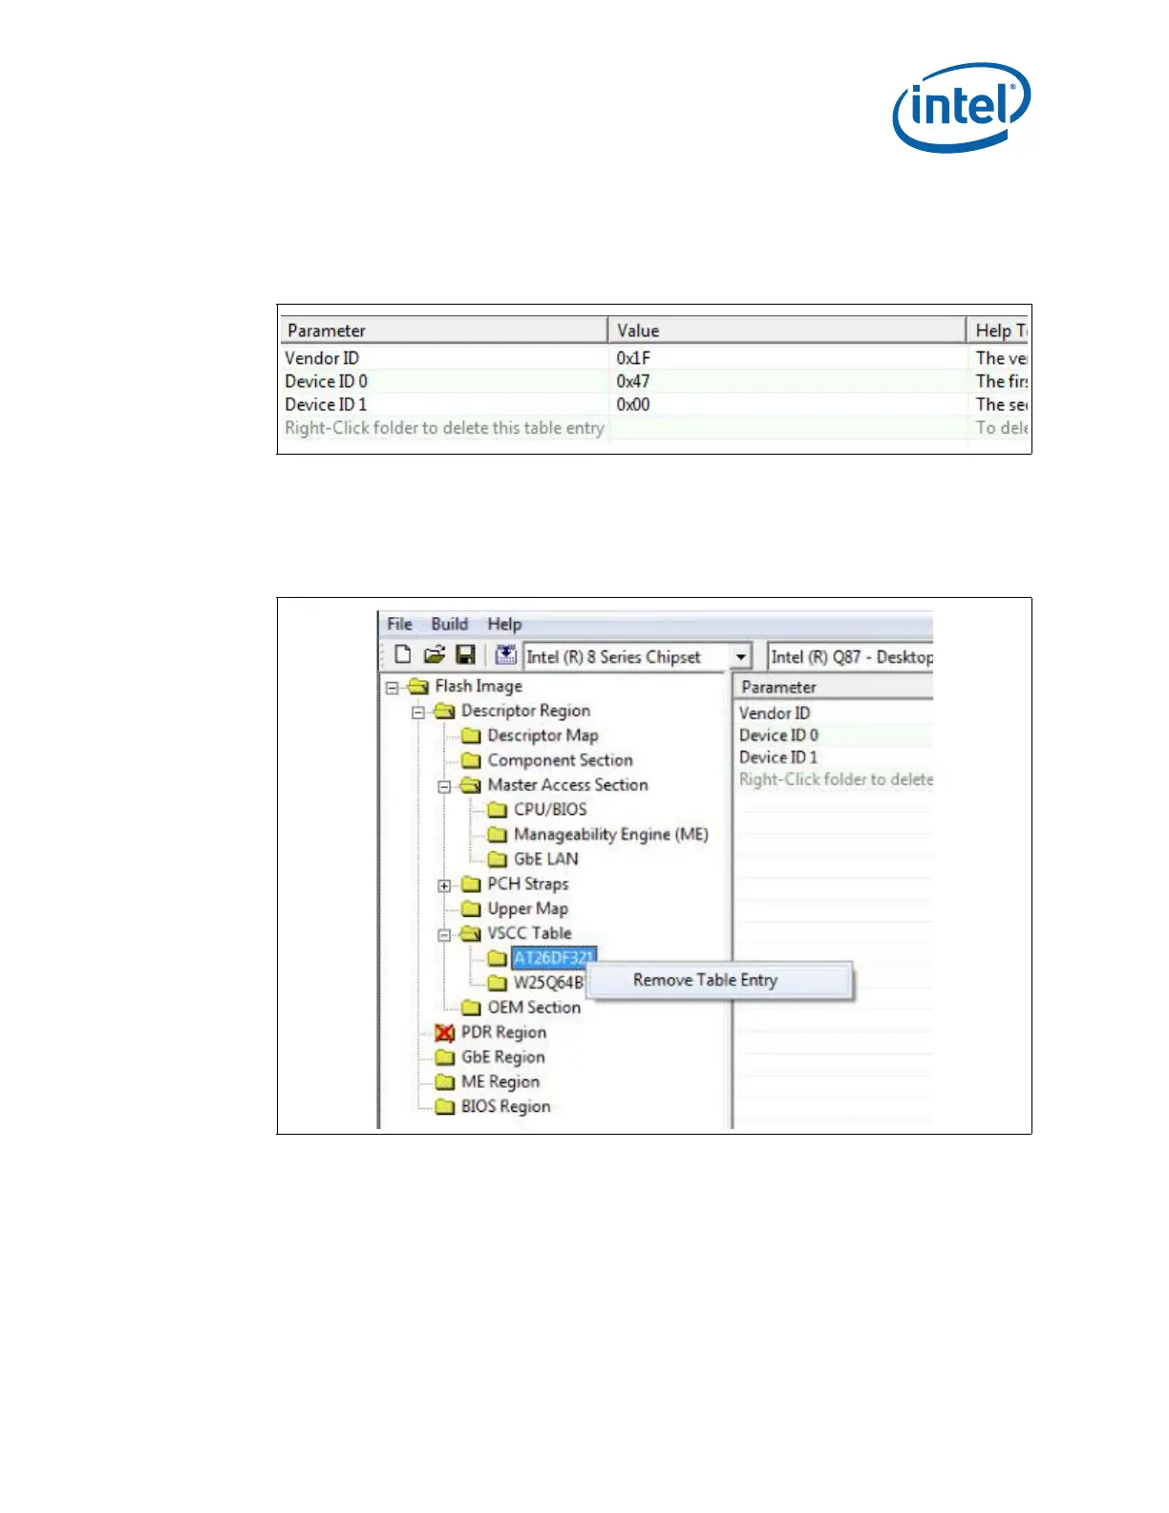Viewport: 1169px width, 1513px height.
Task: Click the Descriptor Region folder icon
Action: pos(444,712)
